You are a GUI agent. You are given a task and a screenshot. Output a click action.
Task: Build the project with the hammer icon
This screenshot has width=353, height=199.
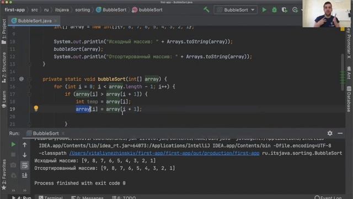tap(206, 10)
